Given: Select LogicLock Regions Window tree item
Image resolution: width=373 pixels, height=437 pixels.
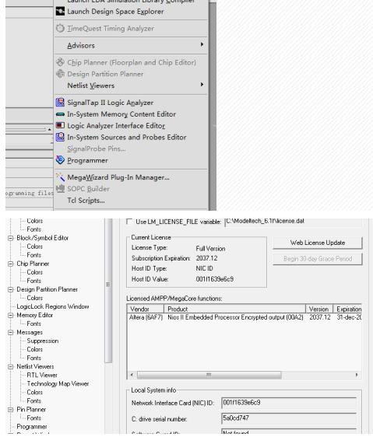Looking at the screenshot, I should [x=53, y=306].
